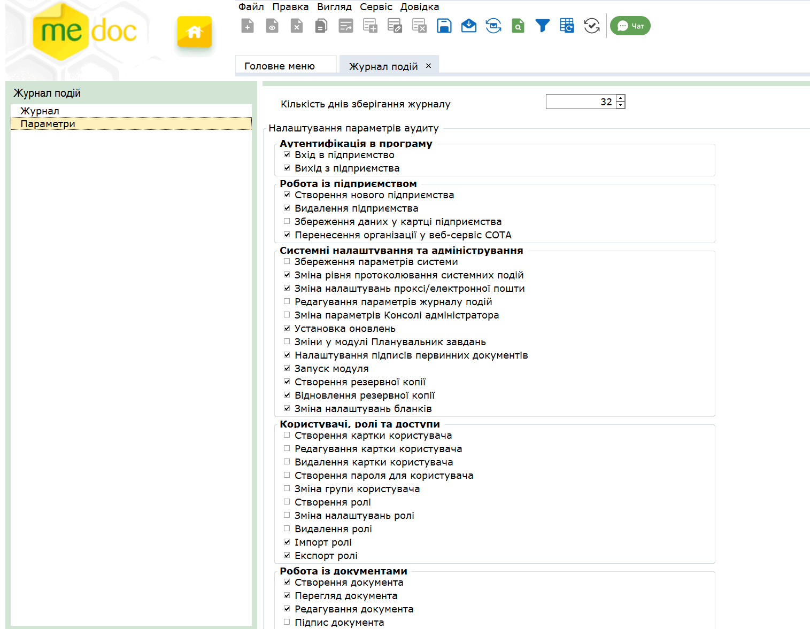Switch to Головне меню tab
This screenshot has height=629, width=810.
(x=280, y=66)
